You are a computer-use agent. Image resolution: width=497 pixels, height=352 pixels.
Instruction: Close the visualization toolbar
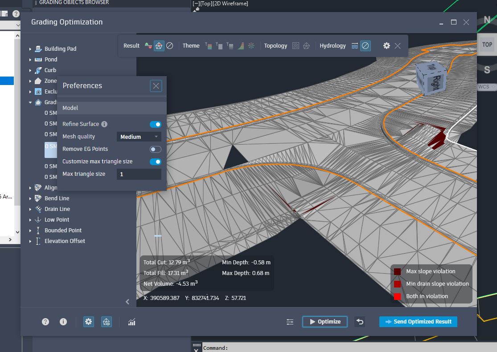398,45
